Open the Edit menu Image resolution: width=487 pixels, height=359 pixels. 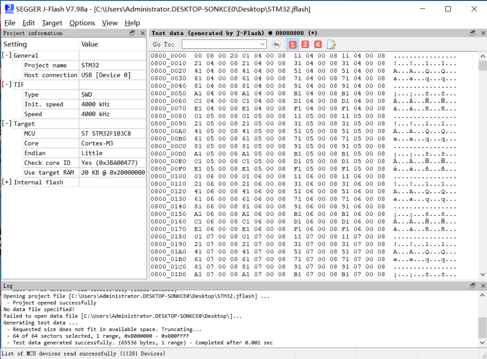point(28,23)
